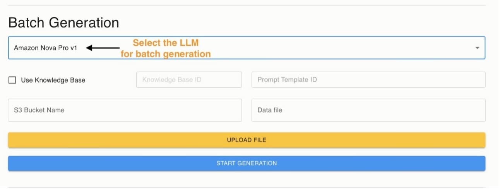Screen dimensions: 500x190
Task: Tick the Use Knowledge Base checkbox
Action: pos(12,80)
